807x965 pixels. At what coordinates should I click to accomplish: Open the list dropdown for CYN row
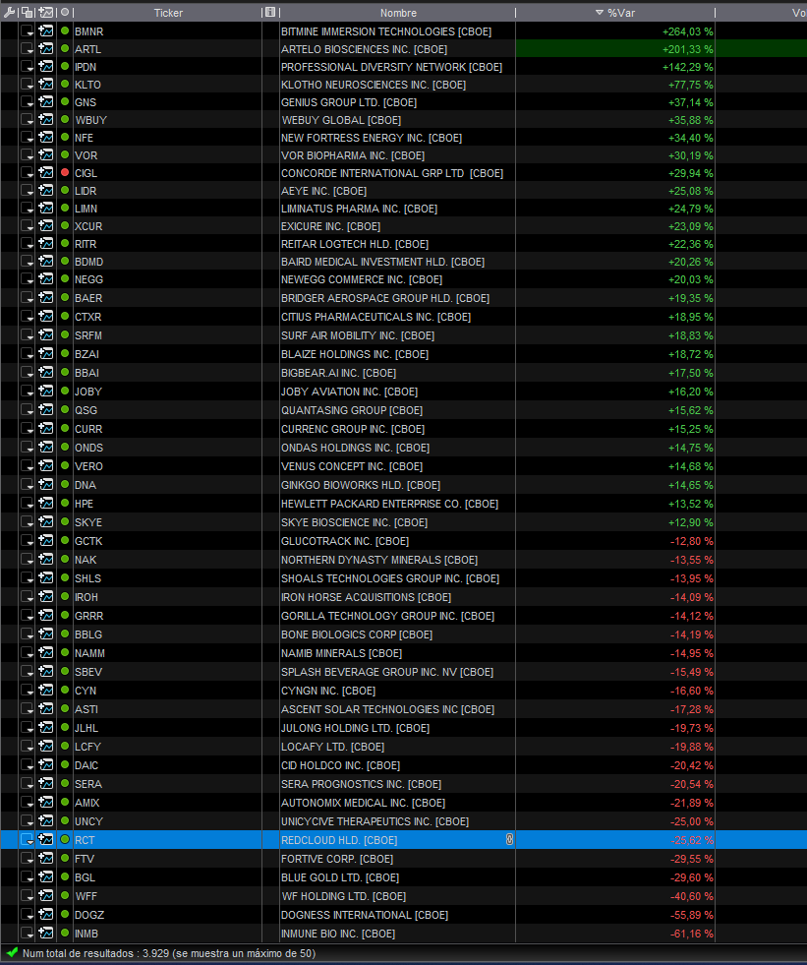(x=28, y=691)
